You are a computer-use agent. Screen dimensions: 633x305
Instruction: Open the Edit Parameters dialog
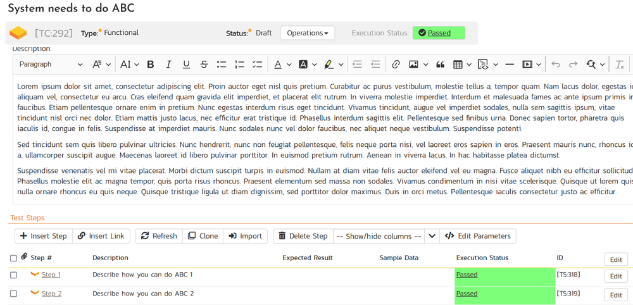tap(477, 236)
